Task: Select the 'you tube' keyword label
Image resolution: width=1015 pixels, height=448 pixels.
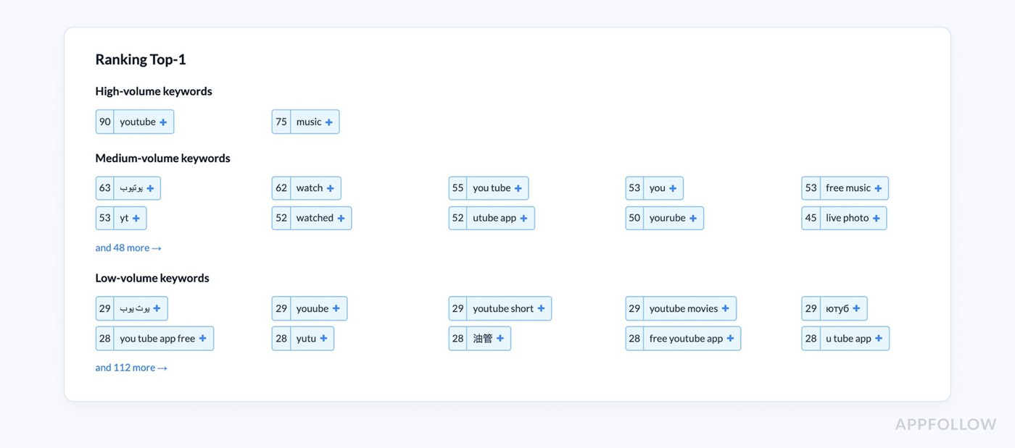Action: (x=492, y=188)
